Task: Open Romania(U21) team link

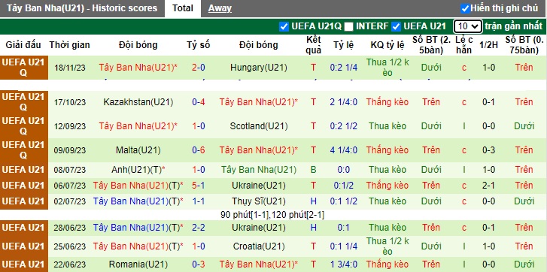Action: 138,264
